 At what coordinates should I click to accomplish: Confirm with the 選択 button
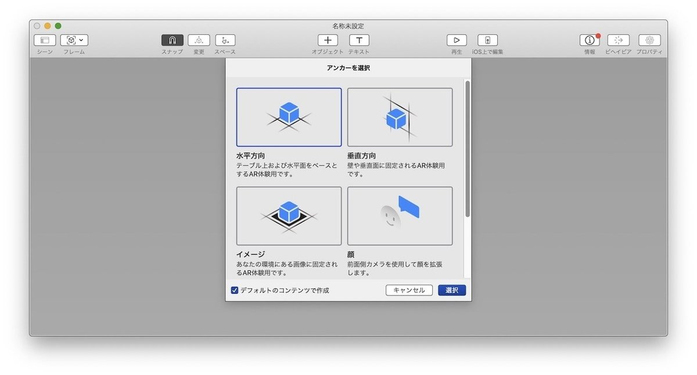point(452,290)
